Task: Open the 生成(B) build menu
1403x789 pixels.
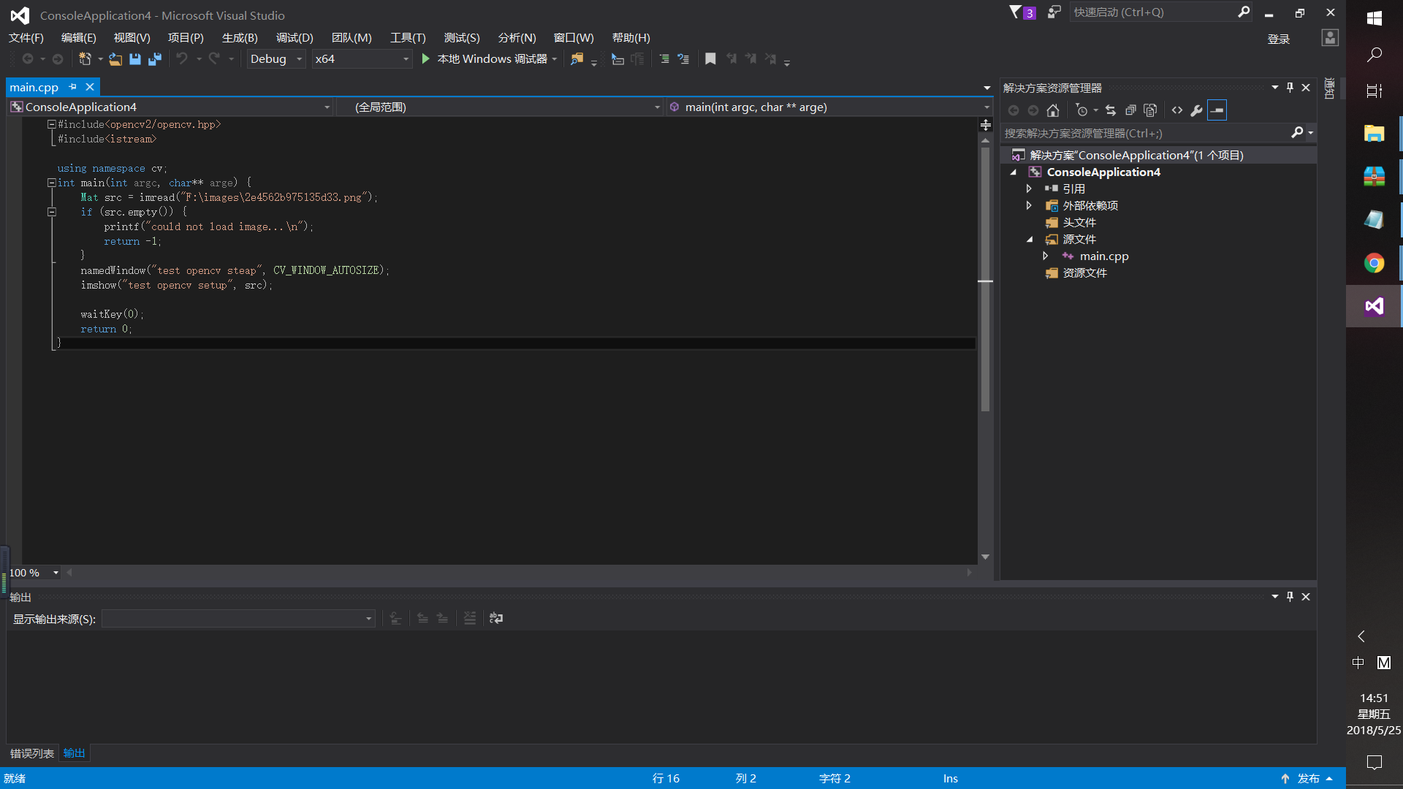Action: [240, 38]
